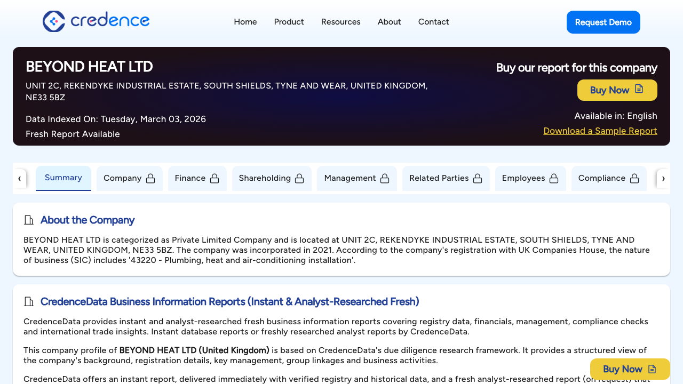Navigate to the Contact page
Image resolution: width=683 pixels, height=384 pixels.
(433, 22)
